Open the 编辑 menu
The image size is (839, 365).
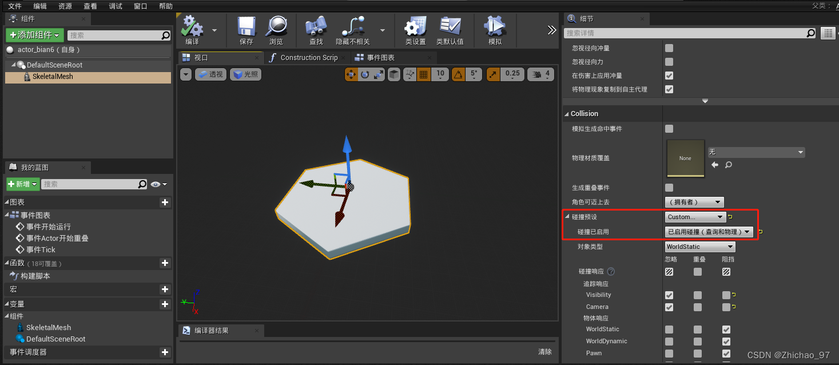coord(39,6)
